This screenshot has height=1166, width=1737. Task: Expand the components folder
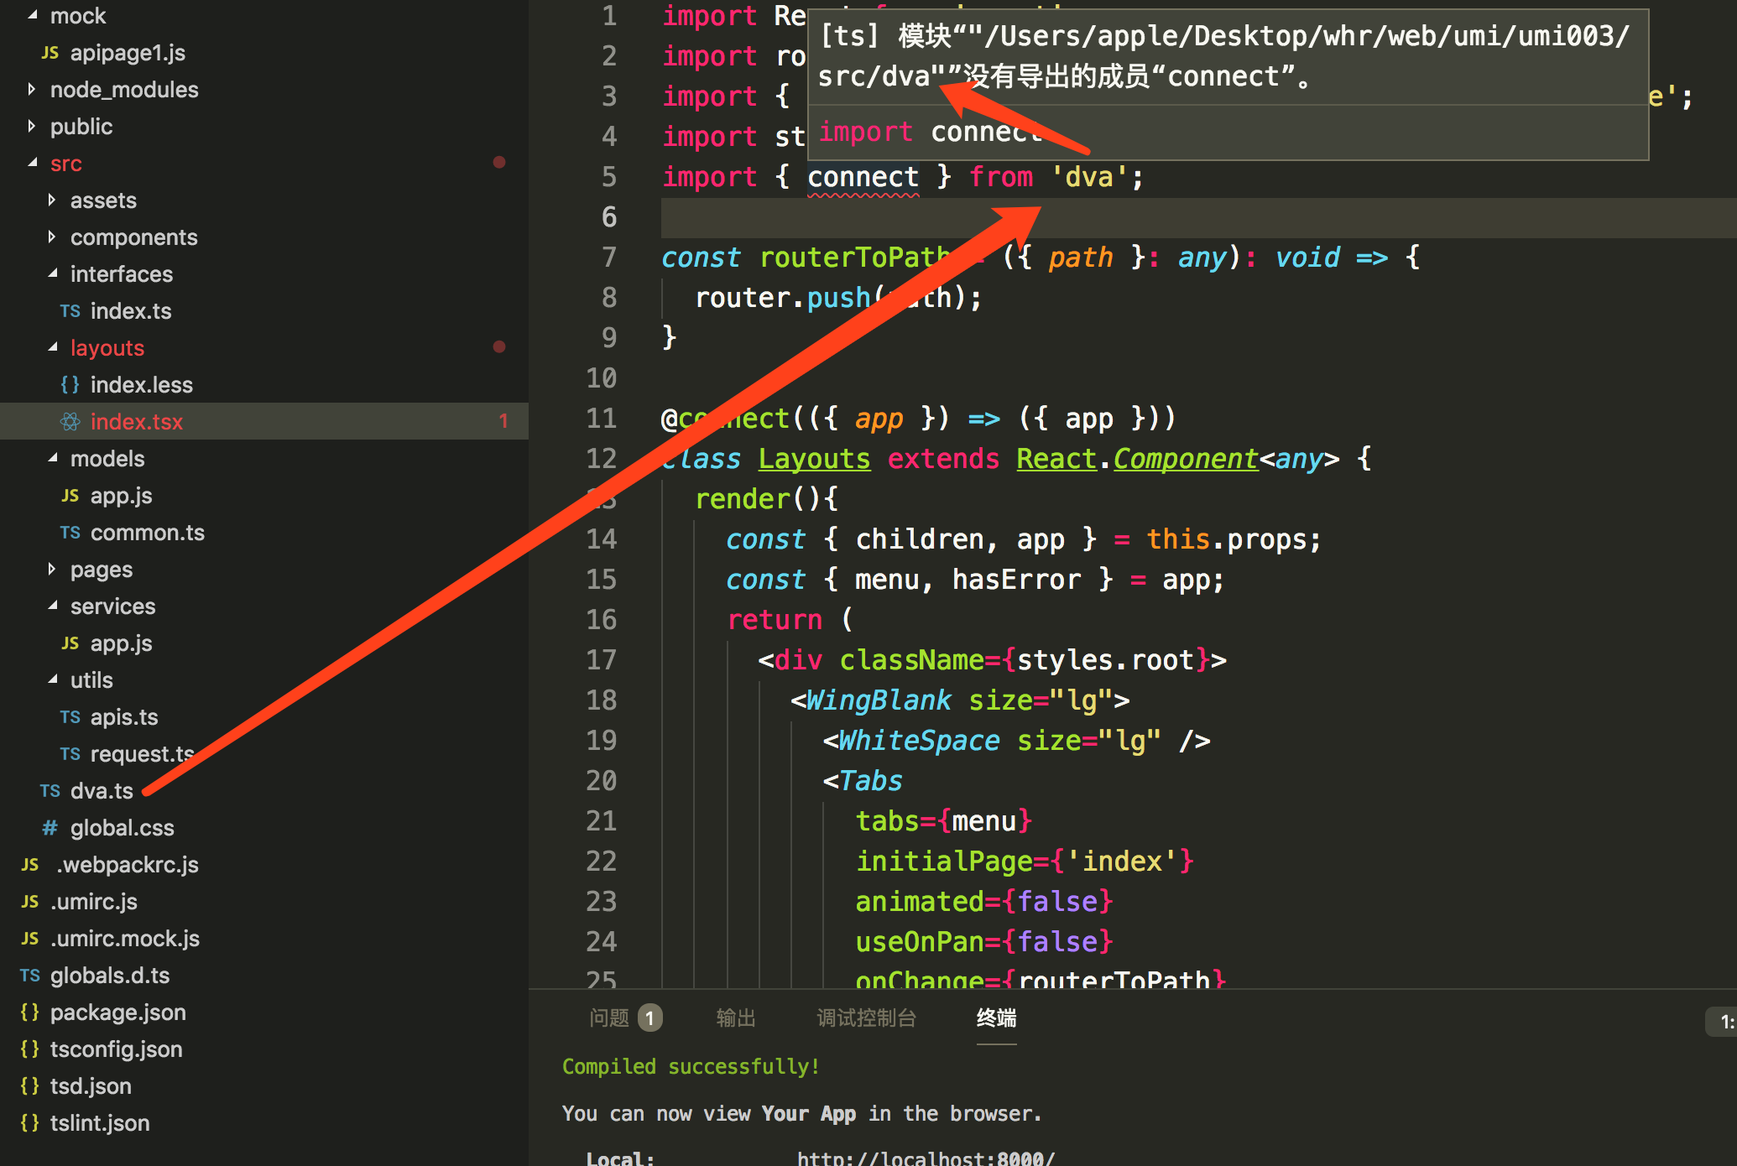[x=52, y=237]
